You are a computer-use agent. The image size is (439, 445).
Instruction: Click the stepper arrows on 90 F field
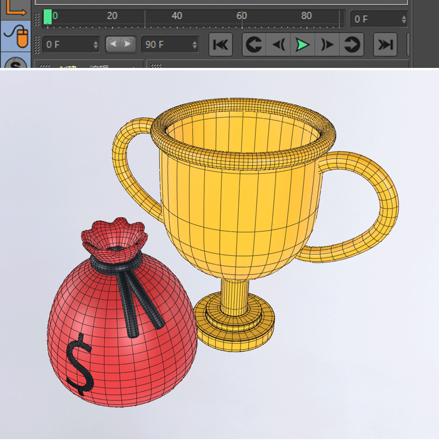[x=194, y=44]
